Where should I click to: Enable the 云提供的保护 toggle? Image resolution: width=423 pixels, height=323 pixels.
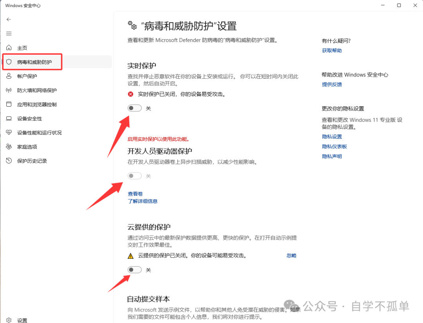click(x=135, y=270)
